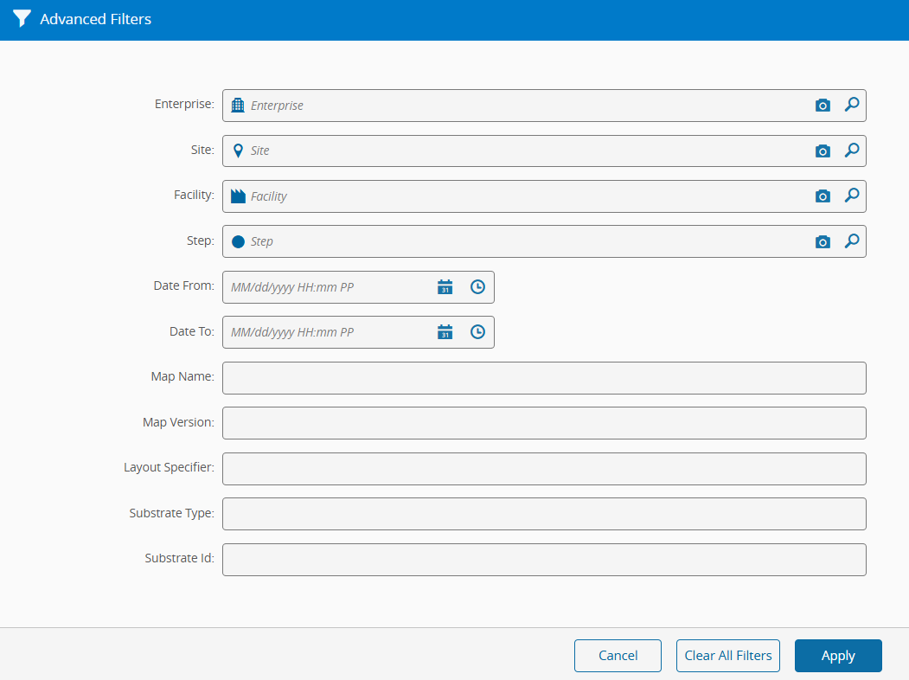
Task: Click the Map Name input field
Action: click(x=544, y=377)
